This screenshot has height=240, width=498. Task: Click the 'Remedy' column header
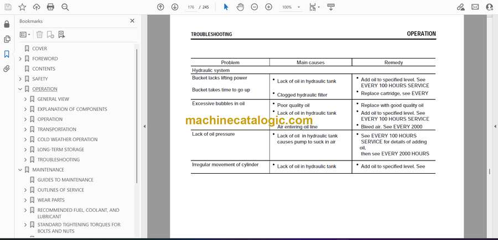(x=393, y=63)
